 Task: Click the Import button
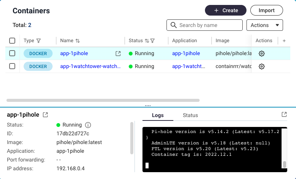coord(267,10)
